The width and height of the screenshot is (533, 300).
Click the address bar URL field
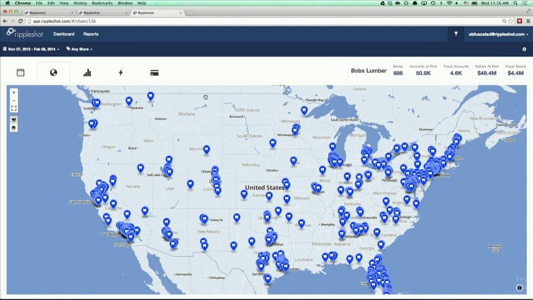[x=265, y=21]
